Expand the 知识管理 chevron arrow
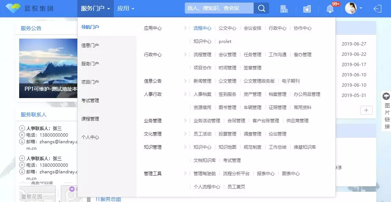The height and width of the screenshot is (202, 391). [x=185, y=147]
